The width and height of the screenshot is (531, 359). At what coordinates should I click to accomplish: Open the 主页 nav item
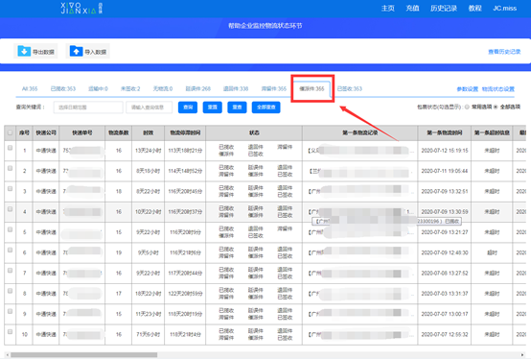pyautogui.click(x=388, y=8)
